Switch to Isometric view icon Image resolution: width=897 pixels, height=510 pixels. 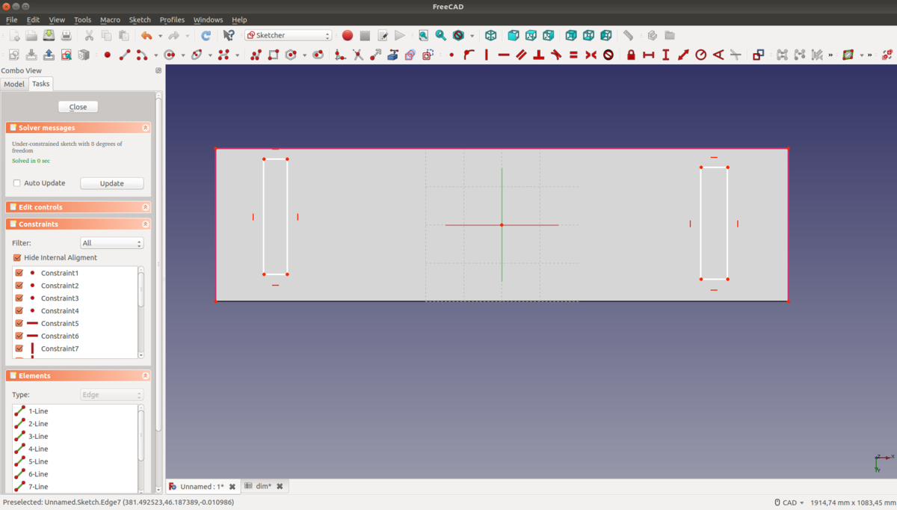tap(490, 35)
